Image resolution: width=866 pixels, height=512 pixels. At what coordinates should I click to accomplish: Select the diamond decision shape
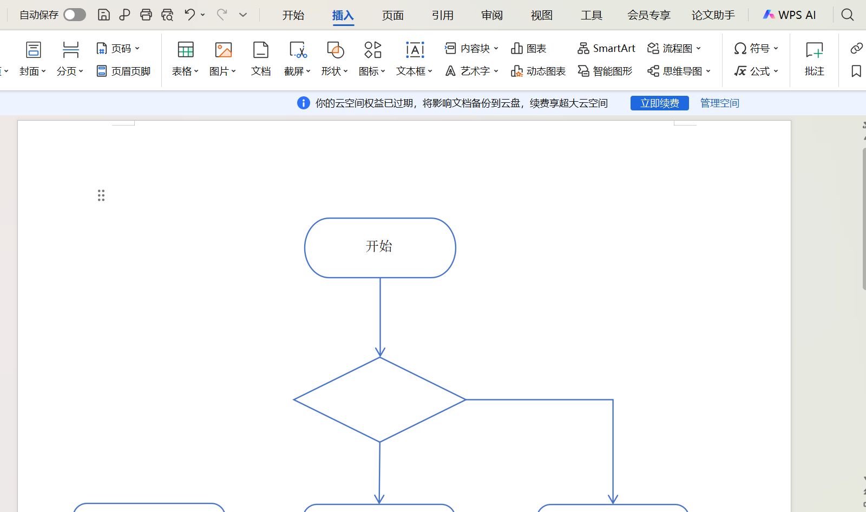(380, 400)
